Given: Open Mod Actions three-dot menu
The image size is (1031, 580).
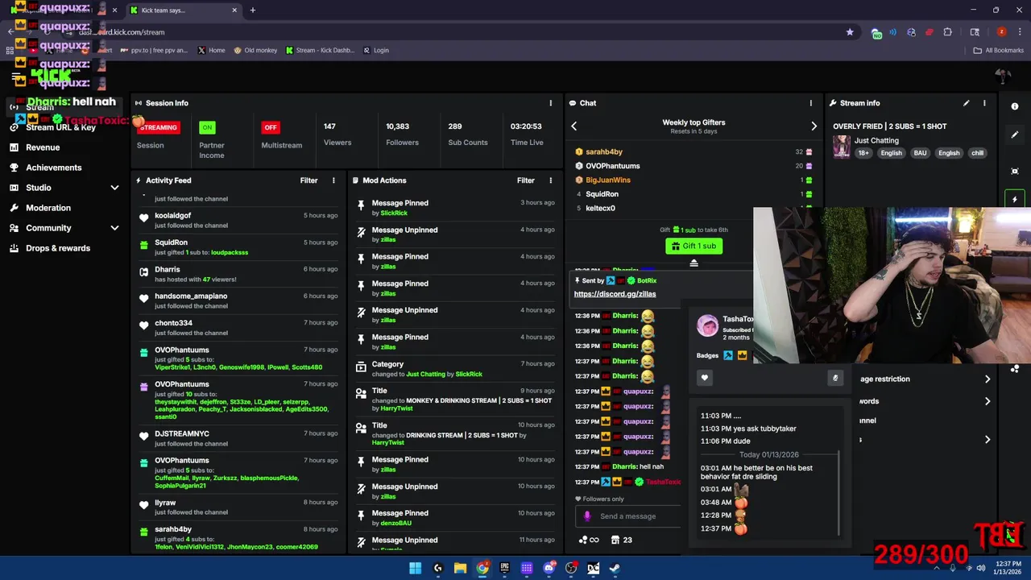Looking at the screenshot, I should (x=551, y=180).
